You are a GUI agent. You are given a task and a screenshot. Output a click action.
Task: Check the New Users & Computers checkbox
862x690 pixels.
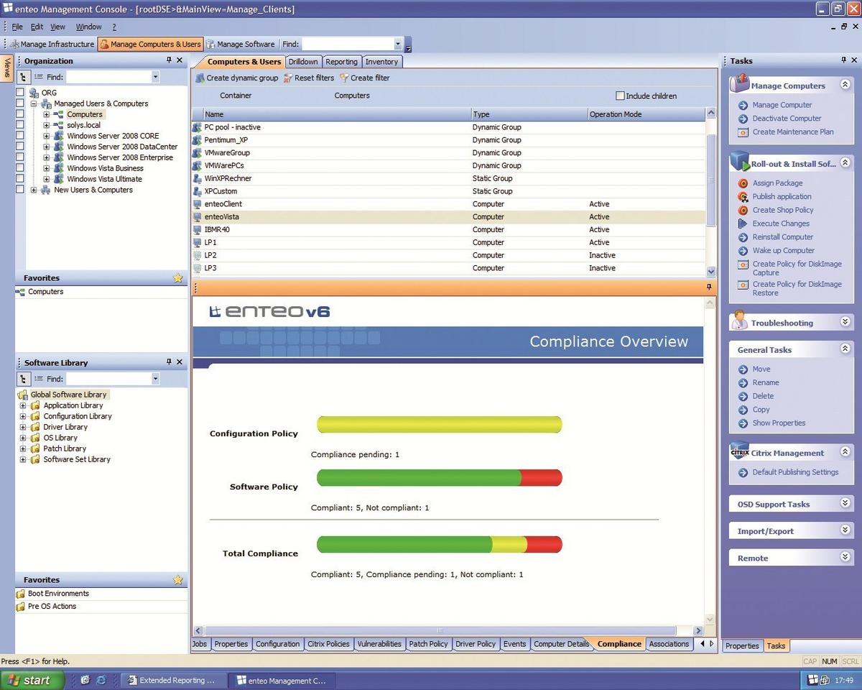coord(20,190)
